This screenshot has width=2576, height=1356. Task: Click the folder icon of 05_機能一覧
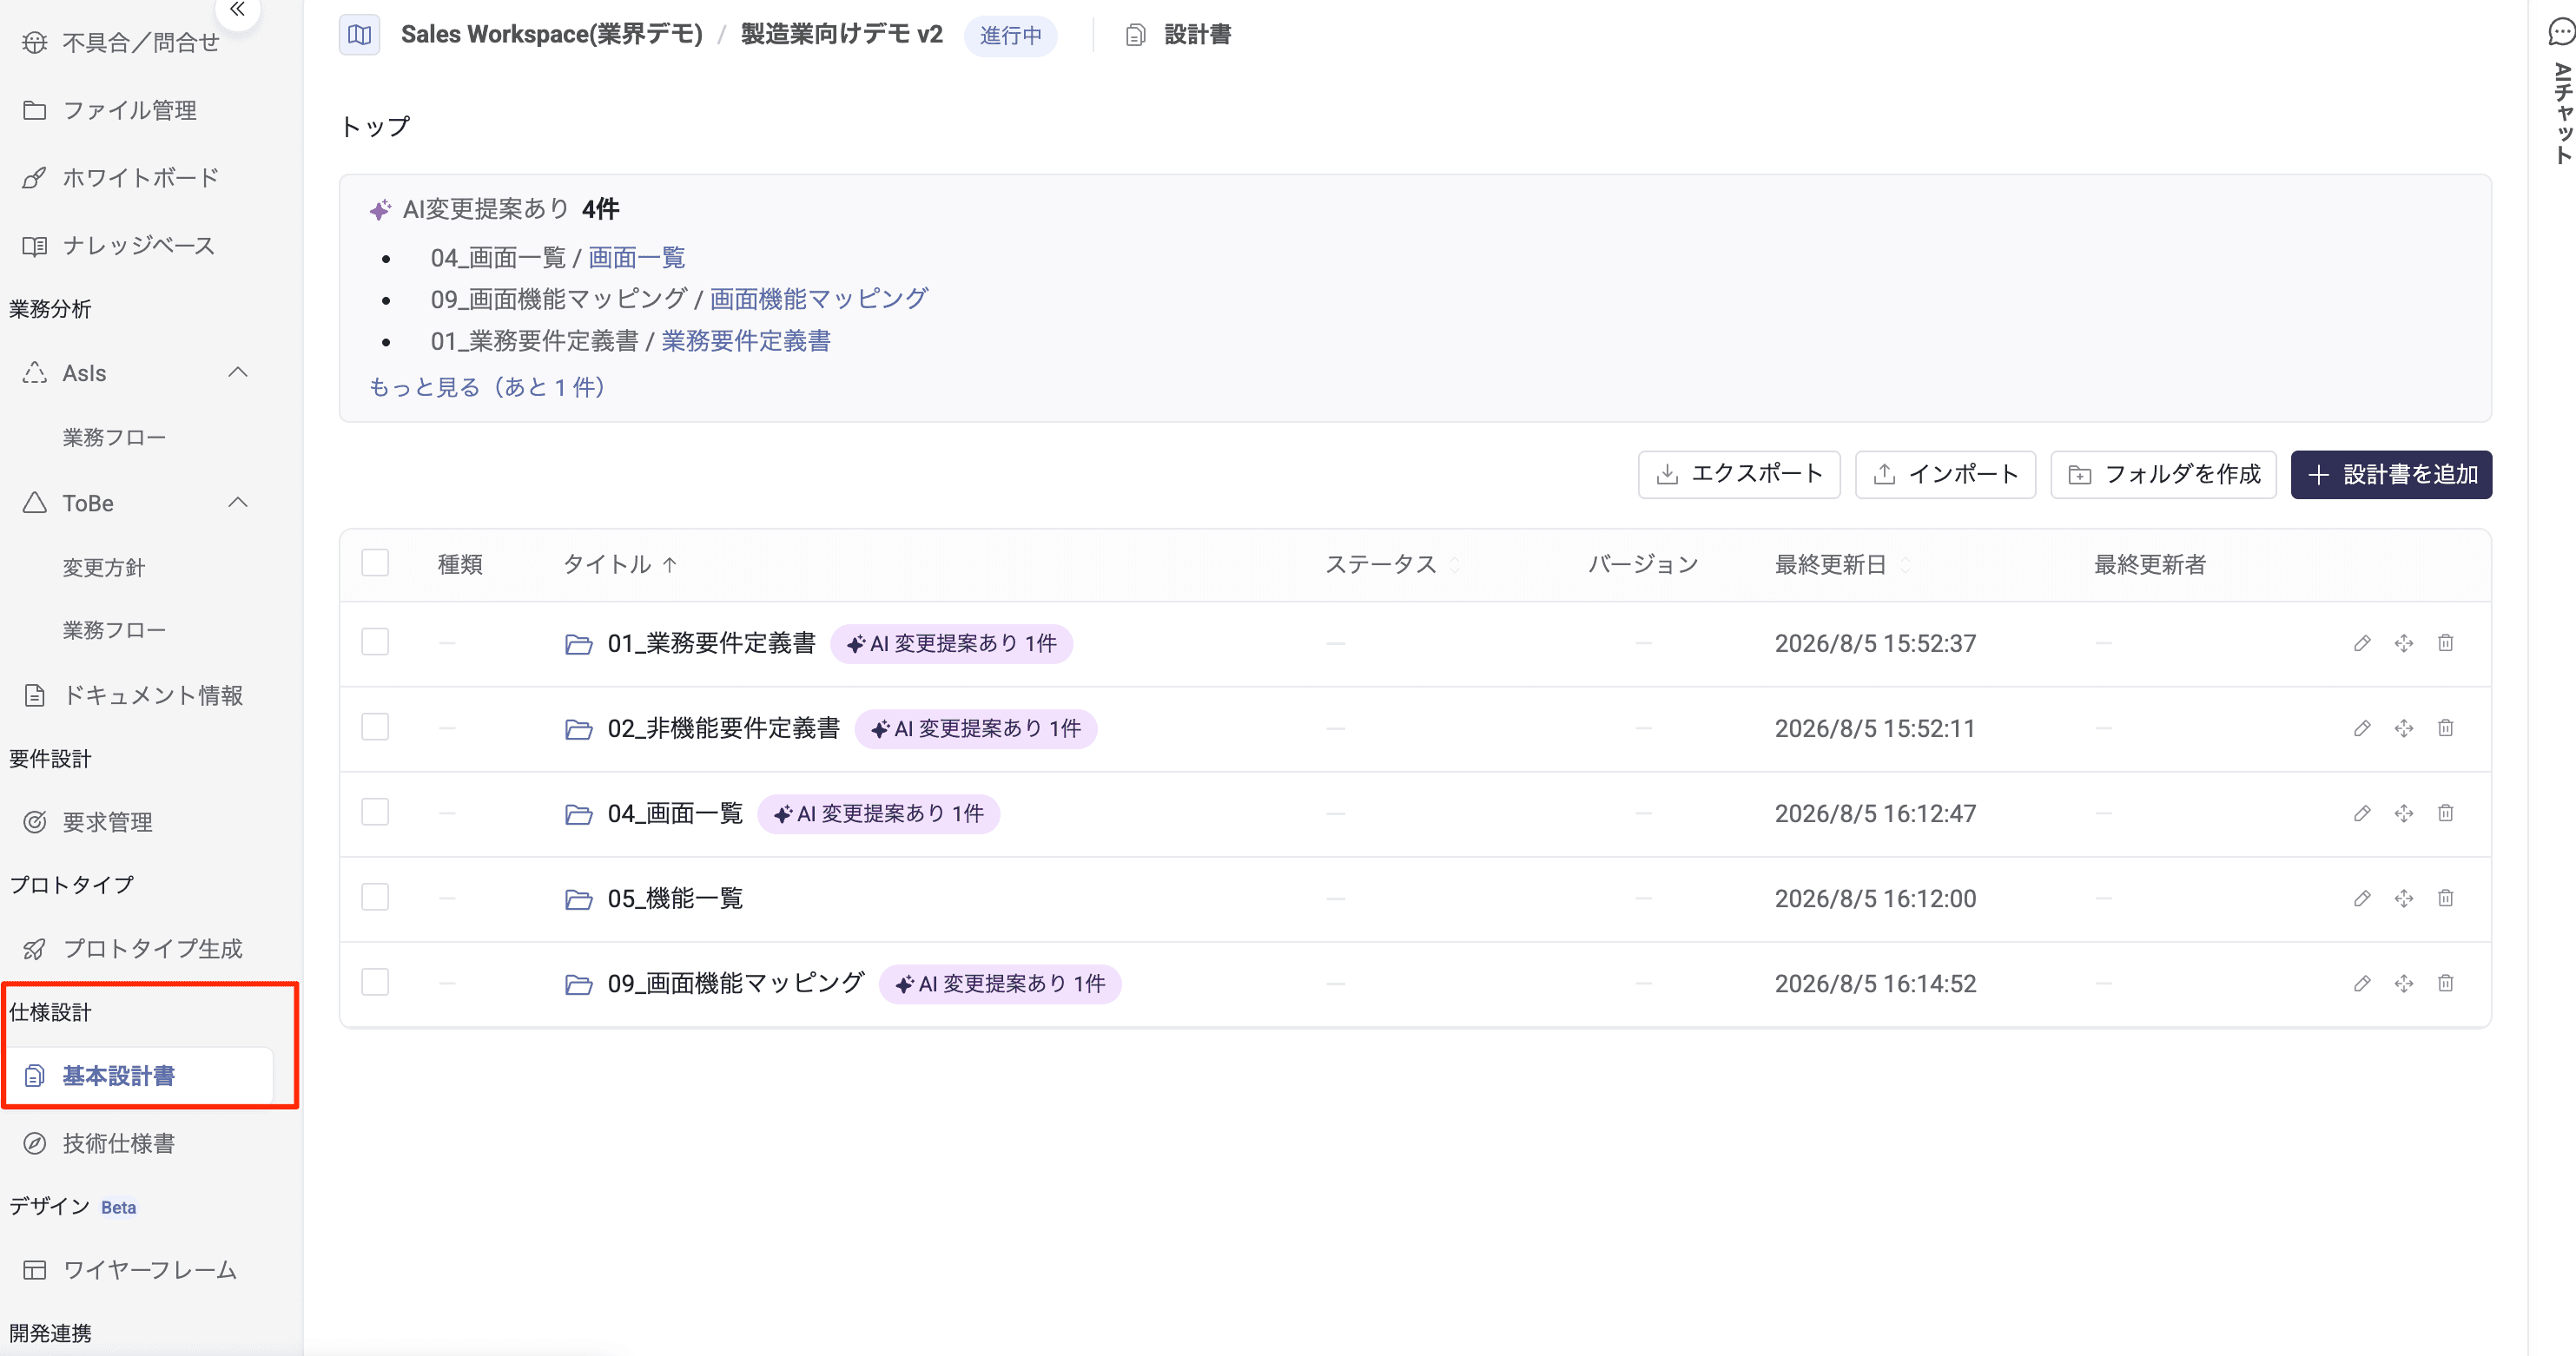(578, 899)
